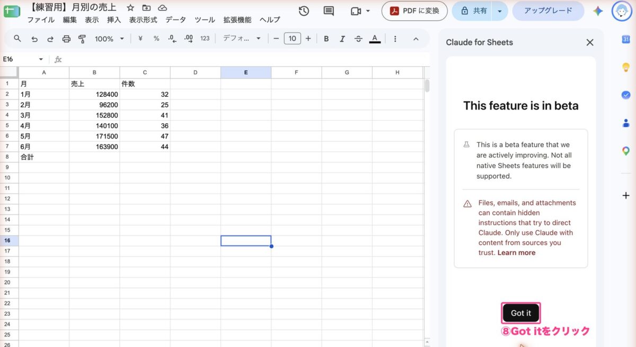The width and height of the screenshot is (636, 347).
Task: Expand the share options arrow next to 共有
Action: coord(499,11)
